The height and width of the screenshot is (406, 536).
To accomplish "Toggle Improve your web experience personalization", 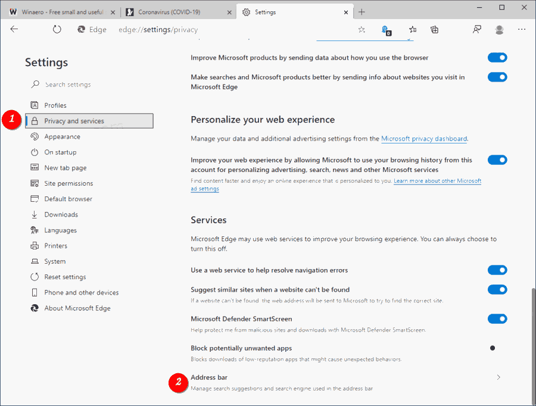I will pyautogui.click(x=497, y=160).
